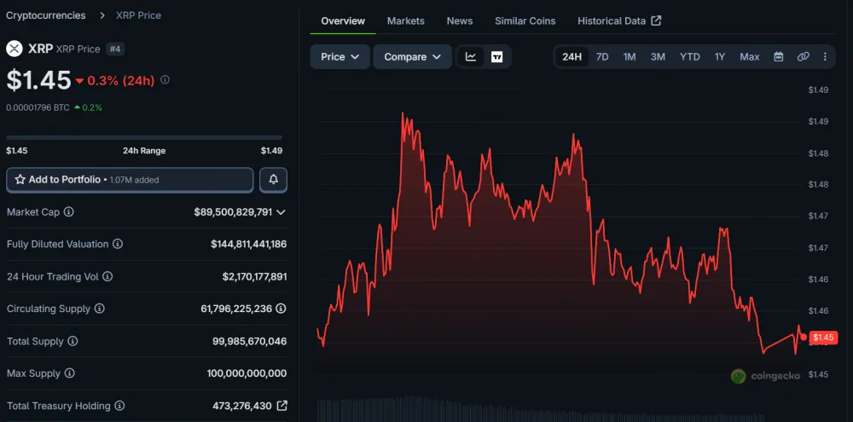The height and width of the screenshot is (422, 853).
Task: Open the three-dot chart options menu
Action: click(825, 56)
